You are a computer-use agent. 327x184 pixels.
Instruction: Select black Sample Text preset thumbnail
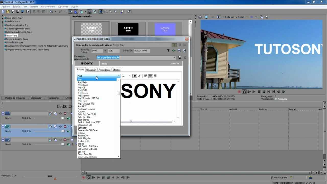pos(128,29)
